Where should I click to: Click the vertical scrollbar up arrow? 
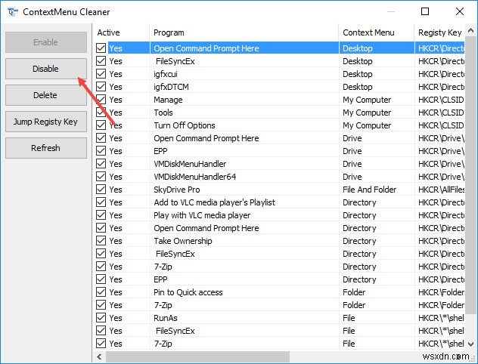(x=470, y=30)
